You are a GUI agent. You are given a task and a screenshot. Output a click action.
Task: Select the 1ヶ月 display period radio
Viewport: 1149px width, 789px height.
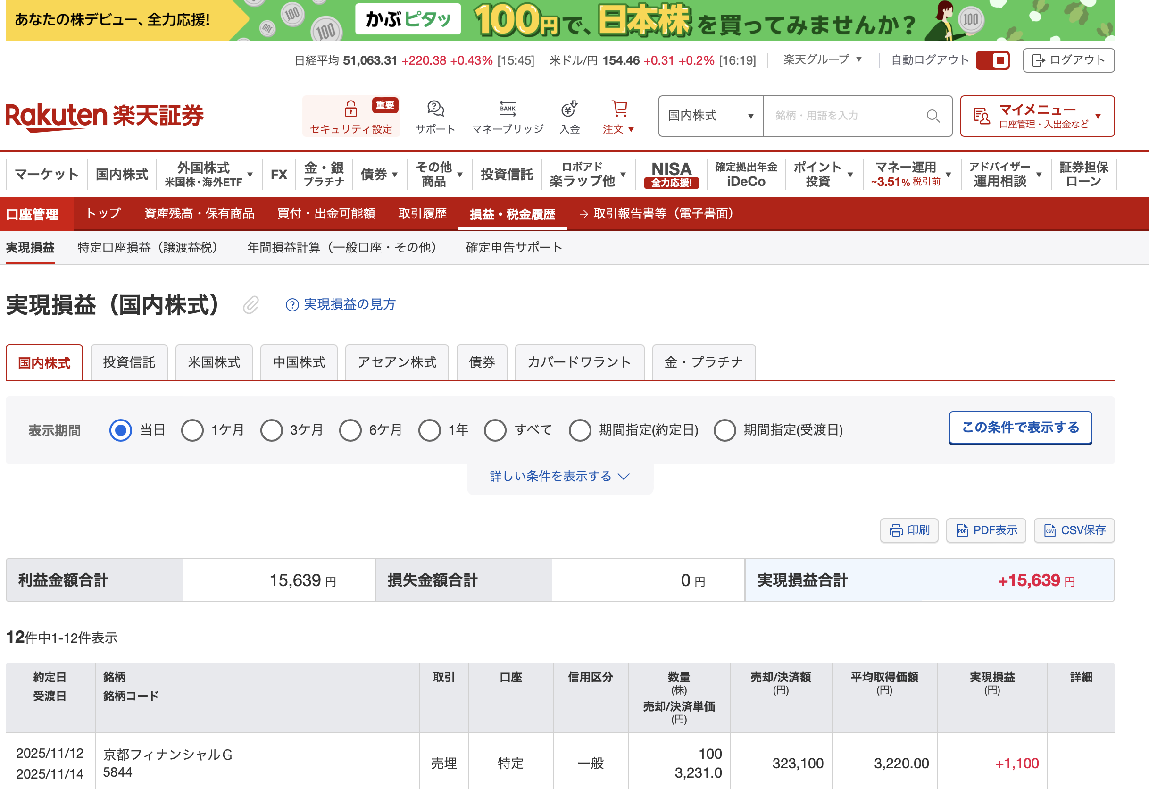point(192,430)
